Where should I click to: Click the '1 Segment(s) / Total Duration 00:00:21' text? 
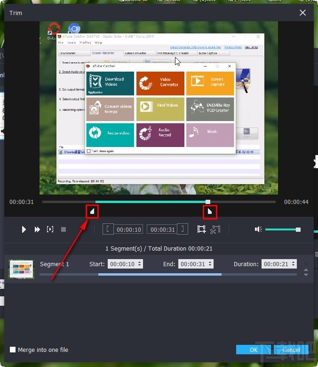click(159, 248)
